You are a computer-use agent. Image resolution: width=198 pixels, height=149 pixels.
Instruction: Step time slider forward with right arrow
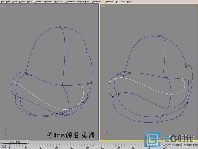click(28, 142)
